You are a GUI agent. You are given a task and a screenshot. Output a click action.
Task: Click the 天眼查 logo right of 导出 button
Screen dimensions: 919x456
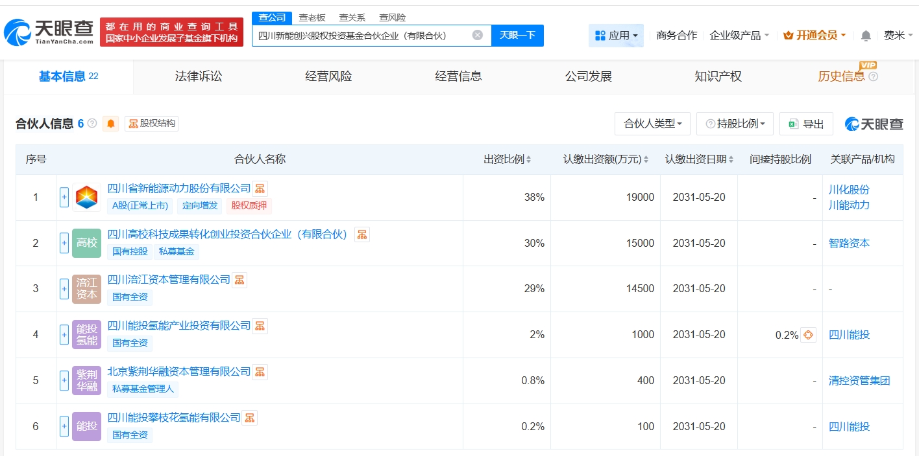pyautogui.click(x=874, y=124)
